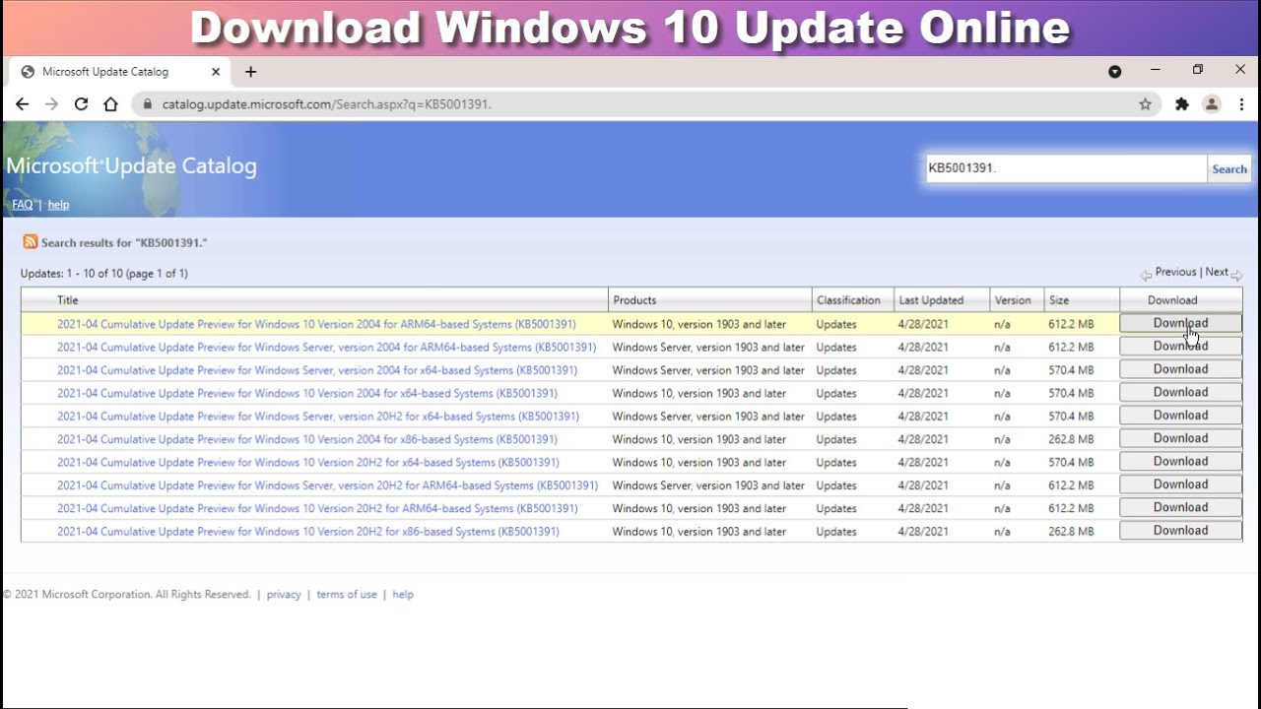
Task: Open the extensions puzzle icon
Action: pyautogui.click(x=1182, y=104)
